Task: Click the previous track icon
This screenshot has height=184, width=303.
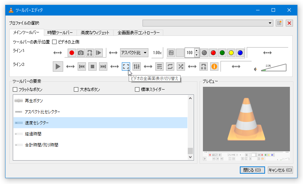Action: [82, 67]
